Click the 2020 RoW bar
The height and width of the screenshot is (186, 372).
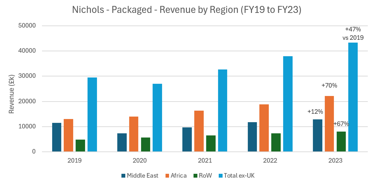coord(146,144)
